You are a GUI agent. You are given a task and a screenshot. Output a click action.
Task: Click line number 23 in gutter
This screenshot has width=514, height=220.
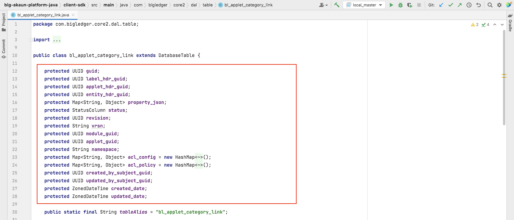15,157
